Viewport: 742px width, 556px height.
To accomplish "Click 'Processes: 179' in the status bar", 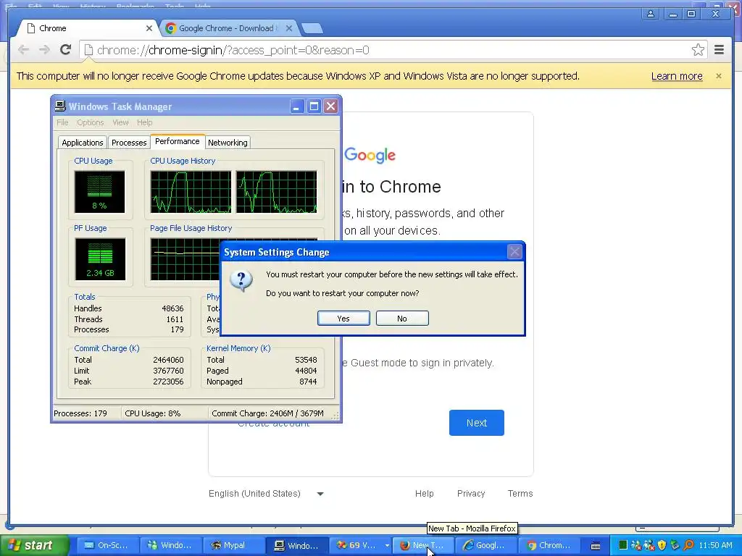I will 80,413.
